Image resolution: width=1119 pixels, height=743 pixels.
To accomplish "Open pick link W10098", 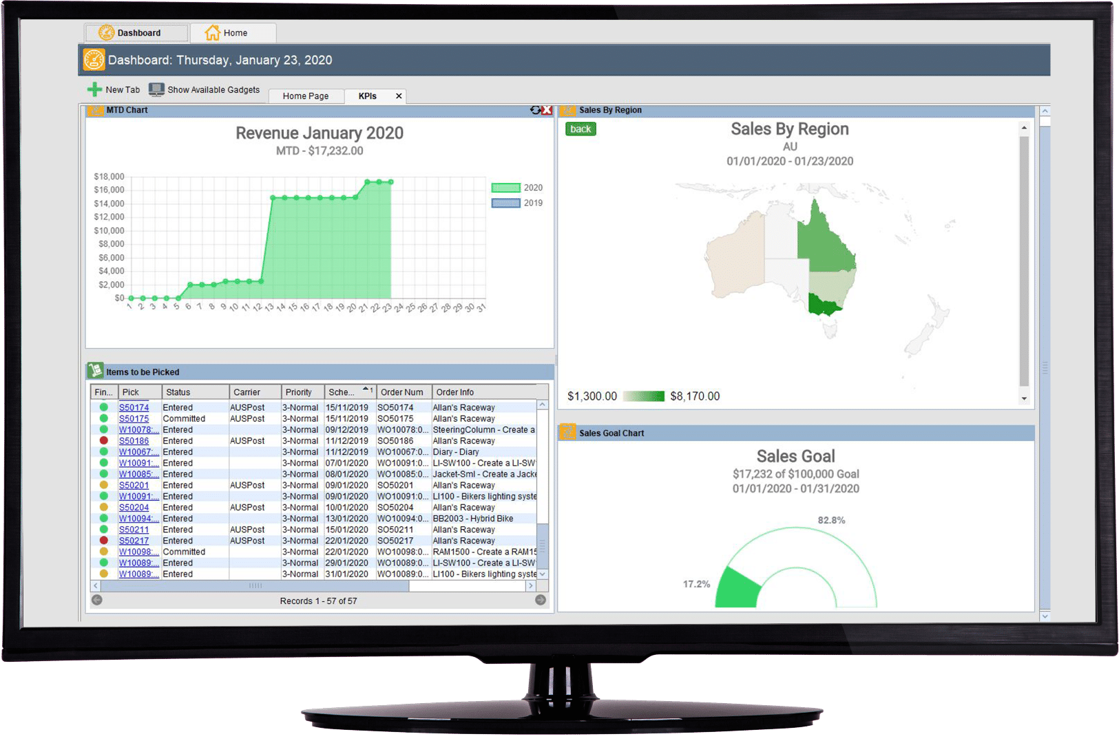I will point(138,551).
